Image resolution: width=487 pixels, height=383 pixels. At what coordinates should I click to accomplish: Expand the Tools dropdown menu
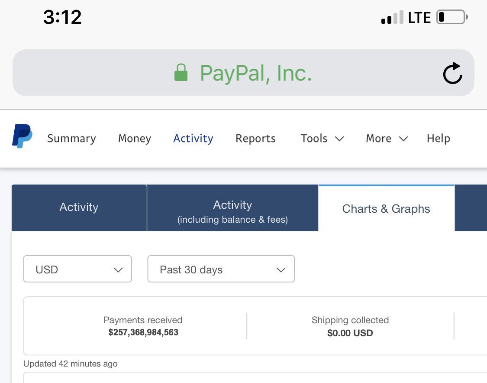pos(323,138)
